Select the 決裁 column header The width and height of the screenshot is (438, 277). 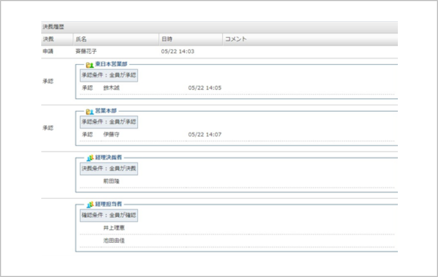[48, 39]
